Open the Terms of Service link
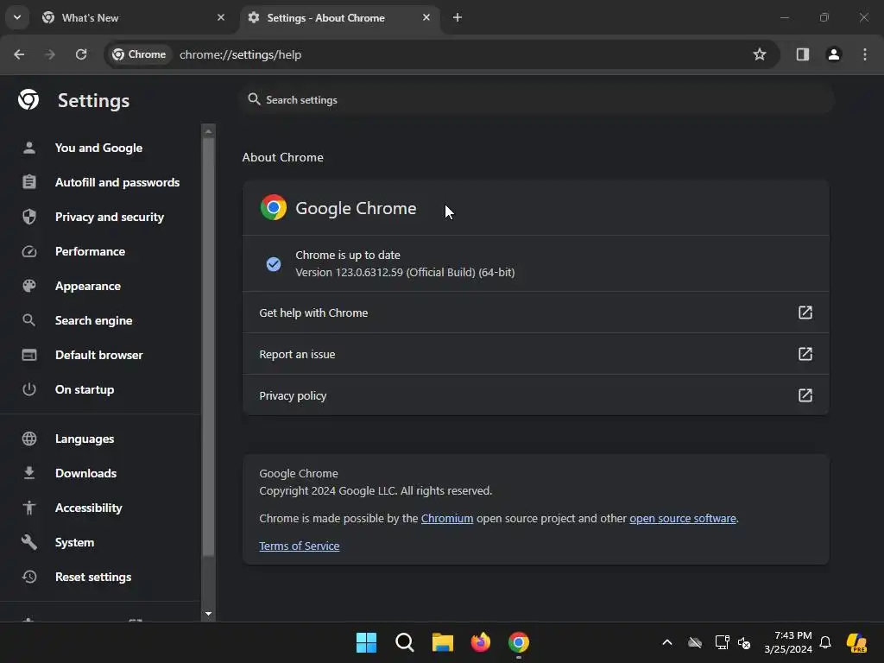The image size is (884, 663). (x=300, y=546)
